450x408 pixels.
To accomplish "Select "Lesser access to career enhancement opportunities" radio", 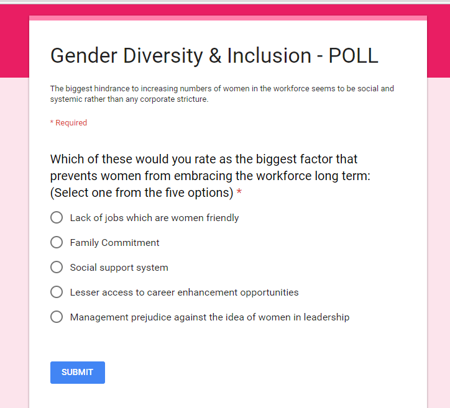I will click(x=57, y=292).
